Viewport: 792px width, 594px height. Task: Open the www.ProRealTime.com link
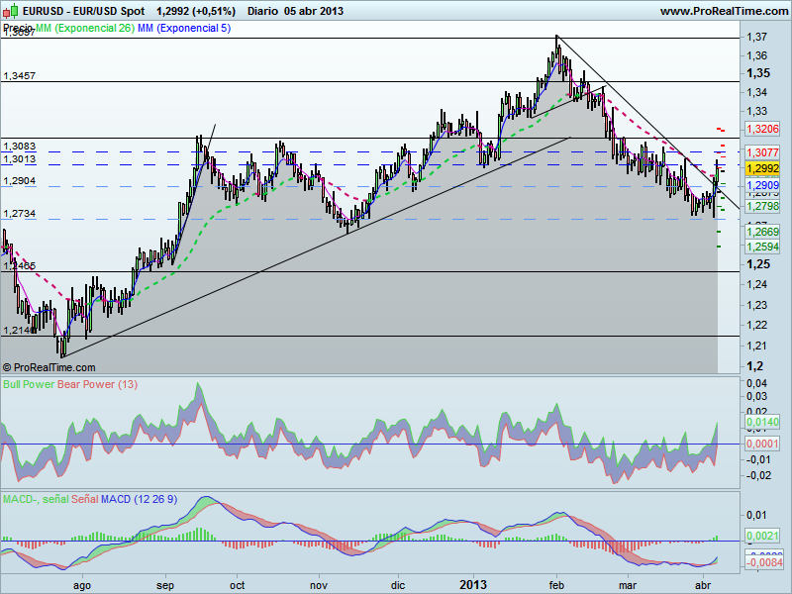(x=722, y=12)
